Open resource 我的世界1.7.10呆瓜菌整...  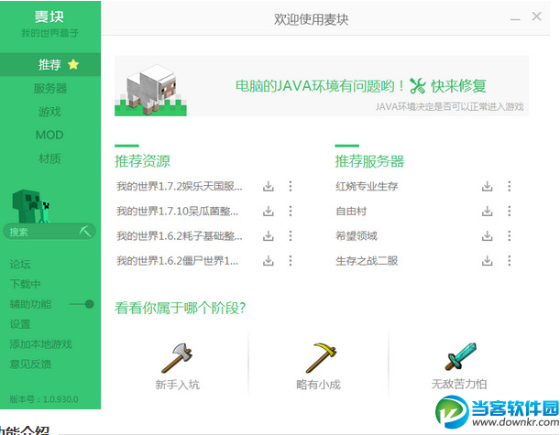178,212
